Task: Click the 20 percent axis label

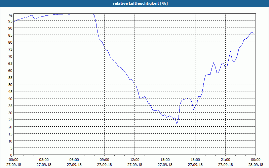Action: pos(10,127)
